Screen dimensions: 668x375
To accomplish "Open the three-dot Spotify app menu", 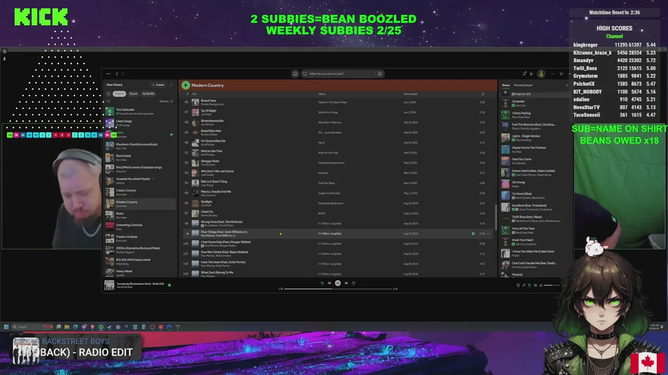I will pyautogui.click(x=108, y=73).
